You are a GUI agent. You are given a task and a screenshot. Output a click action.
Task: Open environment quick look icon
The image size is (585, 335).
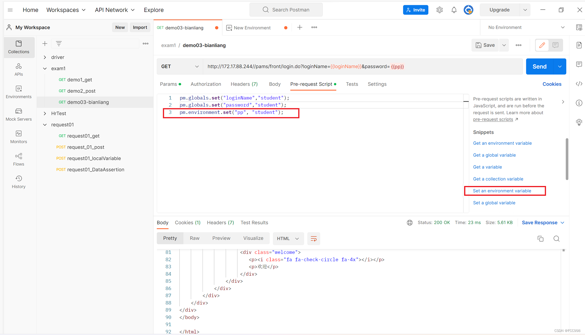point(579,27)
